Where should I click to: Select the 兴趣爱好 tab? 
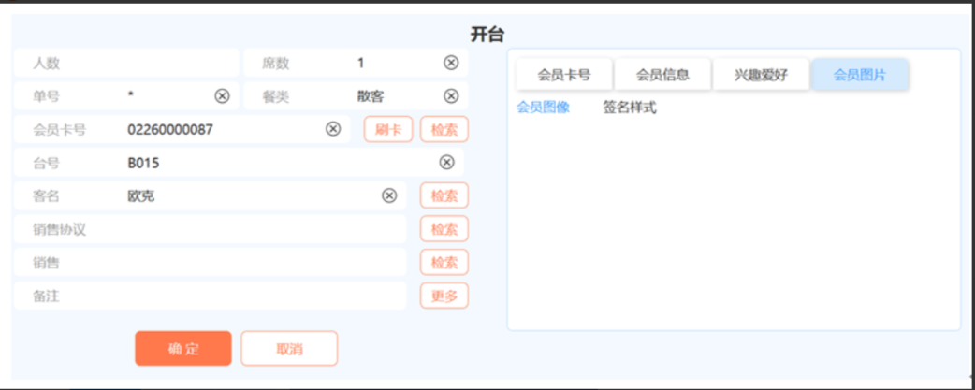761,75
